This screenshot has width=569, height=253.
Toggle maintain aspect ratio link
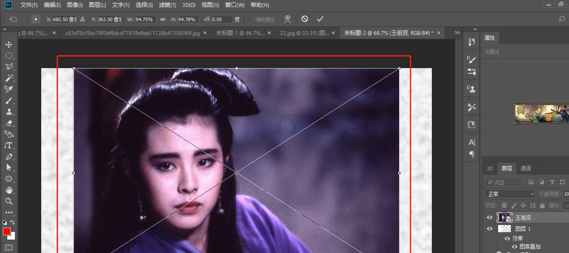pyautogui.click(x=163, y=19)
